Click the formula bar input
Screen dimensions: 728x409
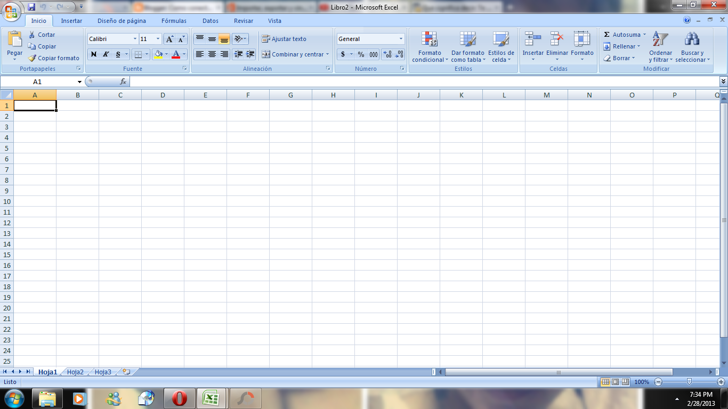tap(424, 81)
